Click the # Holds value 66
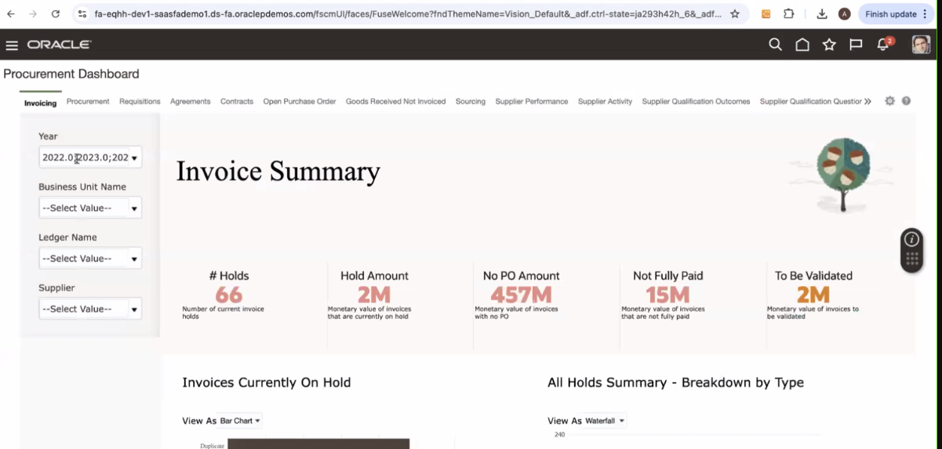 229,295
